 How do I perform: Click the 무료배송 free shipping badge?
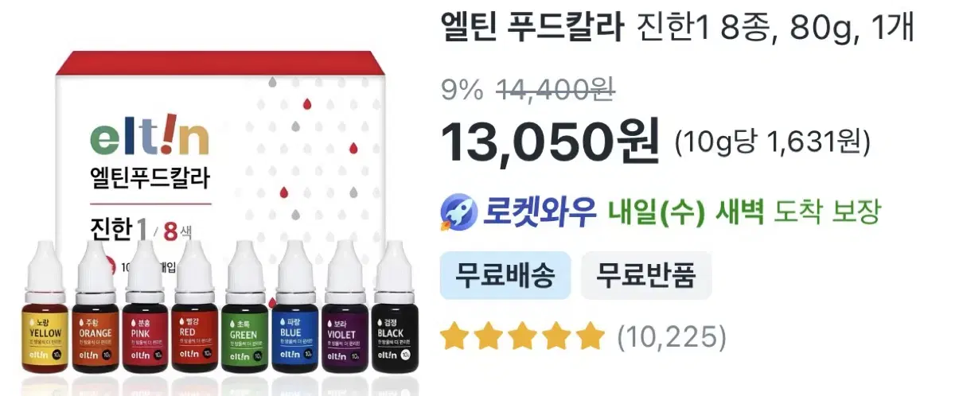tap(505, 275)
